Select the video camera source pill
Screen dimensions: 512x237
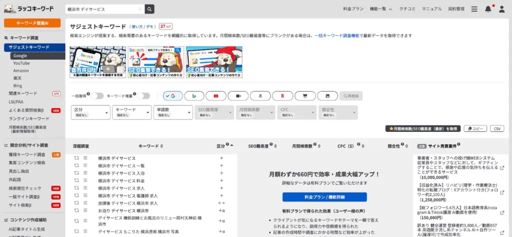click(238, 96)
